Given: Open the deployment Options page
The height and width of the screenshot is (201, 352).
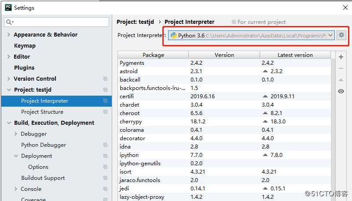Looking at the screenshot, I should (38, 167).
